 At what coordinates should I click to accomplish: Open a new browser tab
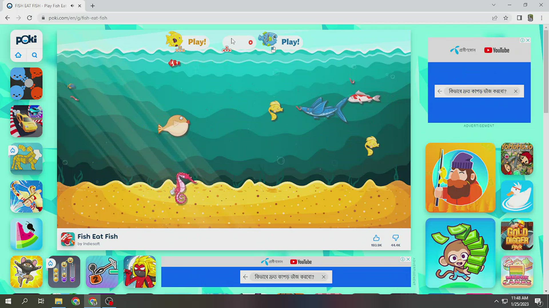tap(93, 6)
